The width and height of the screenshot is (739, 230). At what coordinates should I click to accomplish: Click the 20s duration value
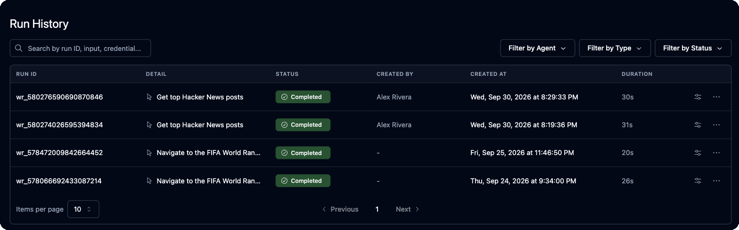[628, 153]
